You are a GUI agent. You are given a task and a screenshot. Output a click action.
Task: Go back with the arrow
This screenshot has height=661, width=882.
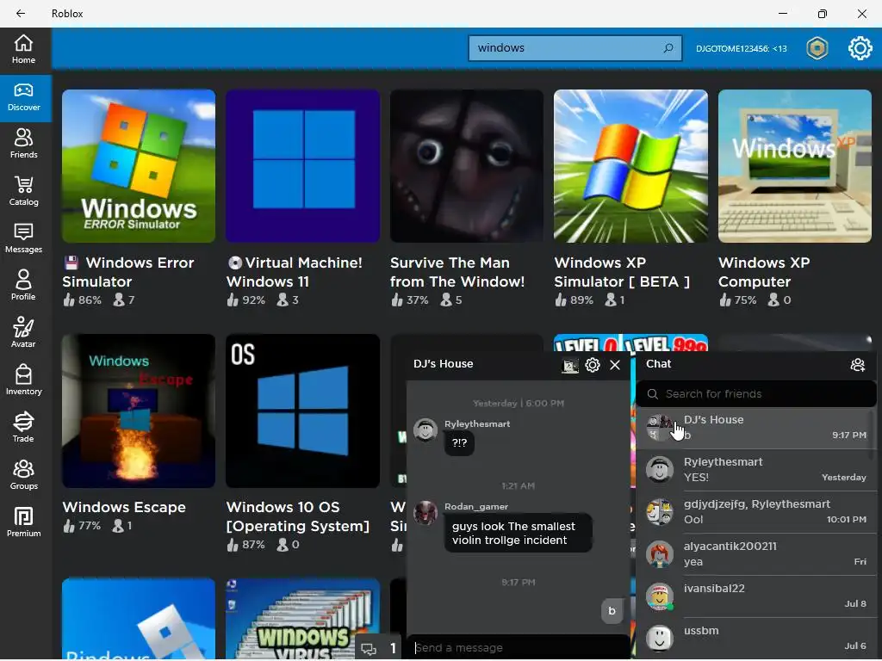(x=21, y=14)
